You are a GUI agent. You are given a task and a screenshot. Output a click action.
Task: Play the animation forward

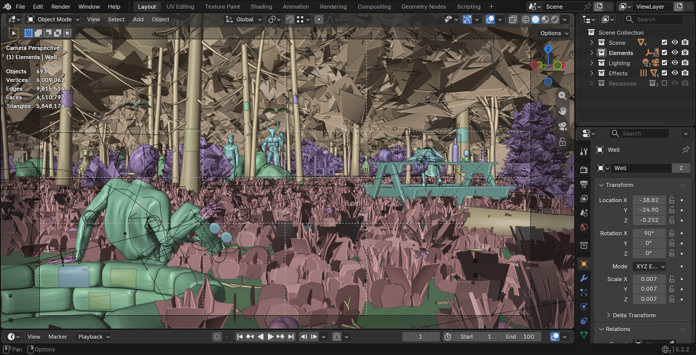[271, 337]
